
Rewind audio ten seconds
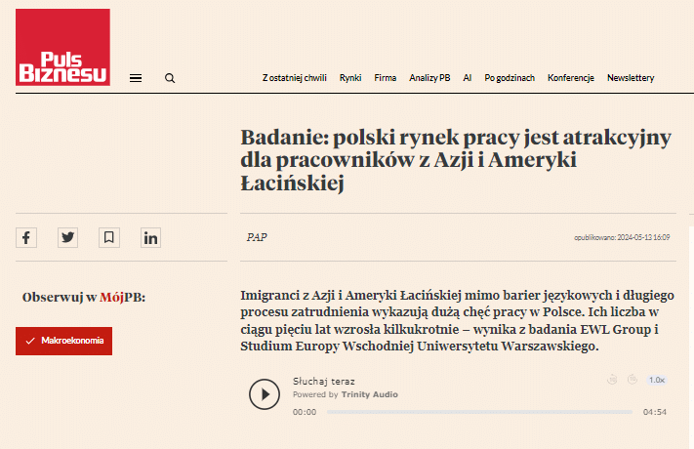tap(612, 380)
